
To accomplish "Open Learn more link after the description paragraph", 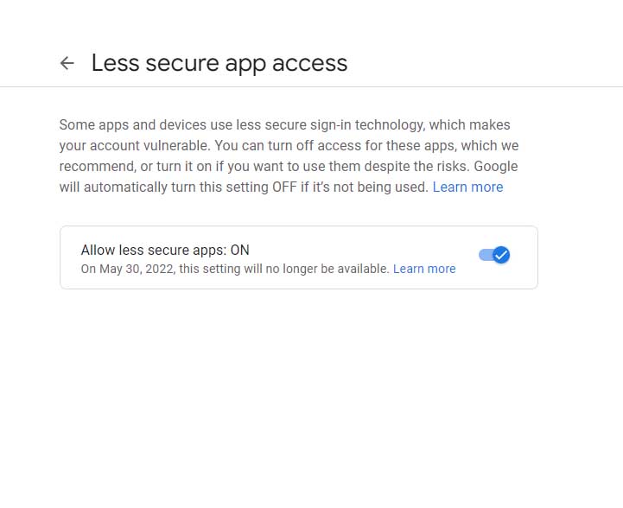I will pyautogui.click(x=467, y=187).
